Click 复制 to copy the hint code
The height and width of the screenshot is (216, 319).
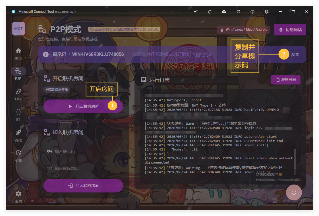[x=295, y=54]
